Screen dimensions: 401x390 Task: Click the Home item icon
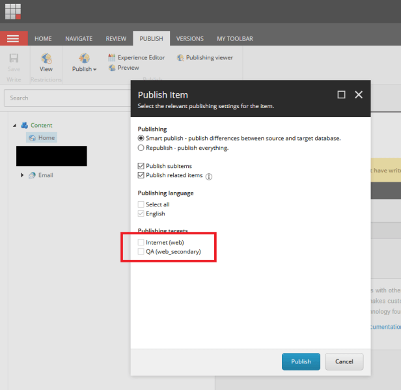tap(33, 138)
